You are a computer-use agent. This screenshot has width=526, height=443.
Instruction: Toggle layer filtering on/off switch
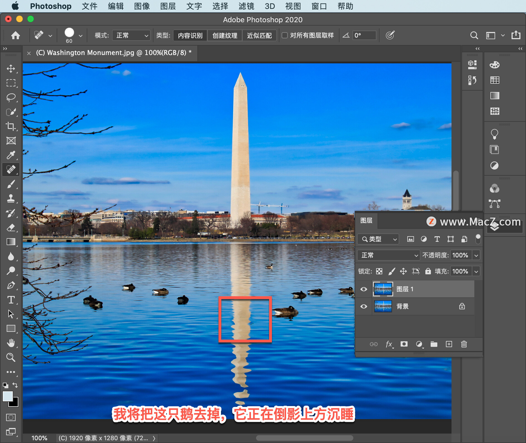pos(478,239)
